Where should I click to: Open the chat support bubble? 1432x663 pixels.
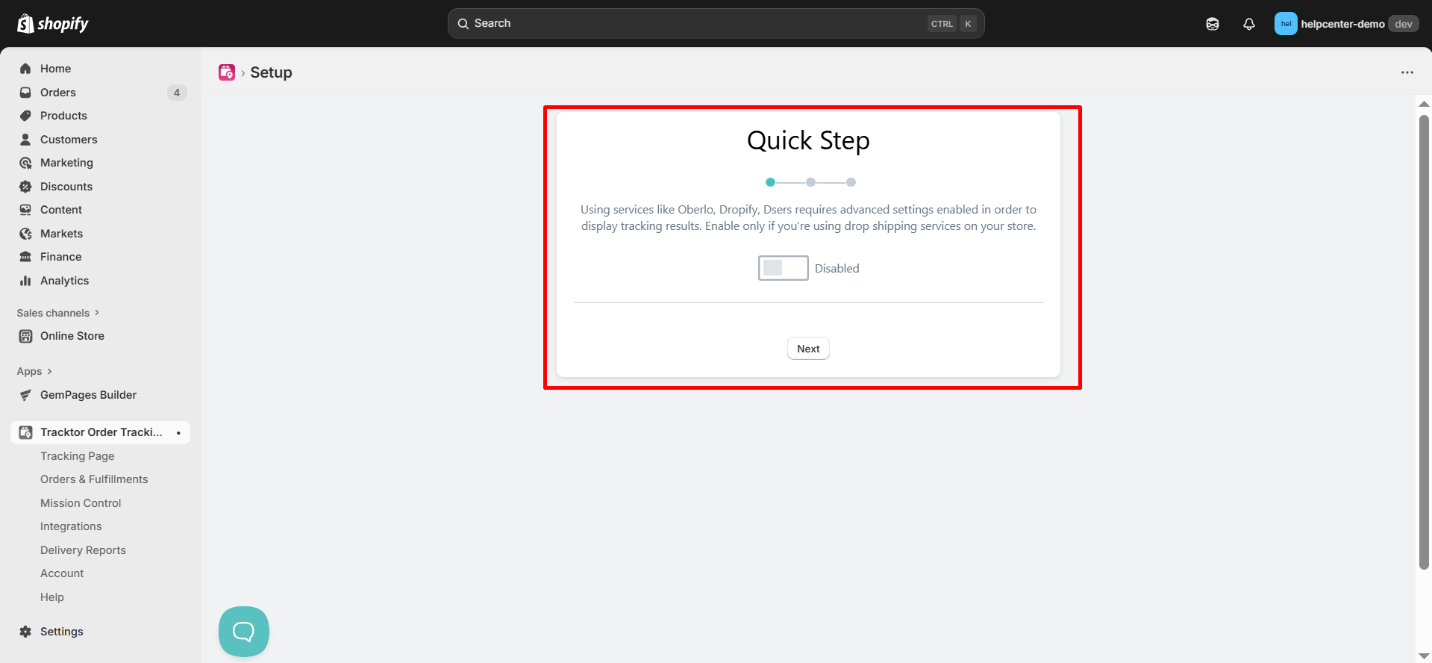click(x=244, y=632)
